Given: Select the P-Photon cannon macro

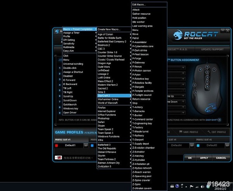Looking at the screenshot, I should [x=149, y=71].
